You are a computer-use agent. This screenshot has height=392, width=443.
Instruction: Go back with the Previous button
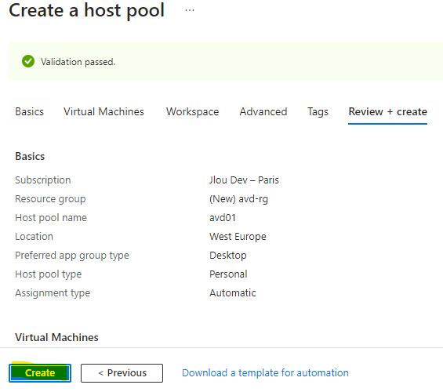[122, 373]
